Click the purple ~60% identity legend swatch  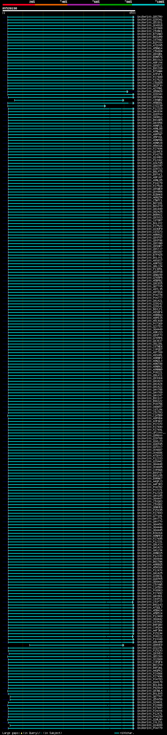tap(84, 5)
